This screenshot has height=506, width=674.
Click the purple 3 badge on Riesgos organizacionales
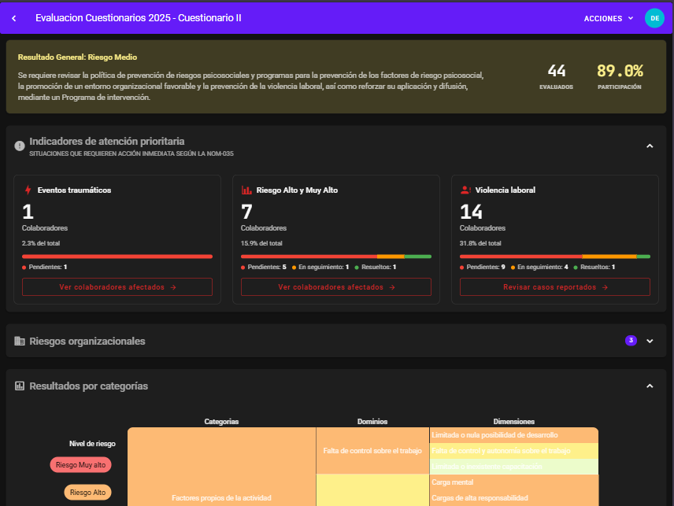click(x=631, y=341)
